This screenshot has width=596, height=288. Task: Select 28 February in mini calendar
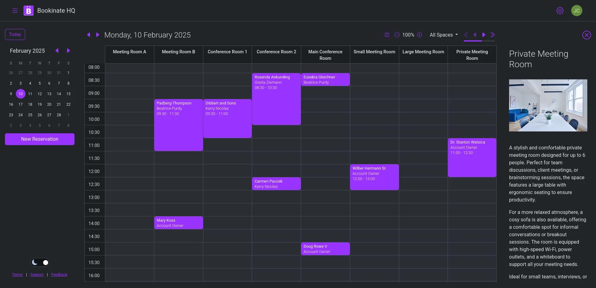59,115
